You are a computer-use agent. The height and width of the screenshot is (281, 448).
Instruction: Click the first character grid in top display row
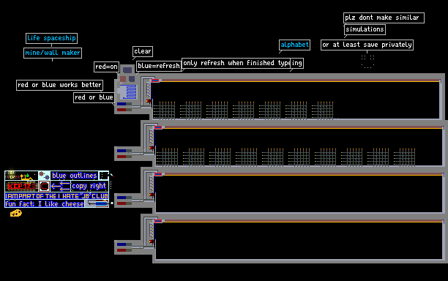pyautogui.click(x=164, y=110)
